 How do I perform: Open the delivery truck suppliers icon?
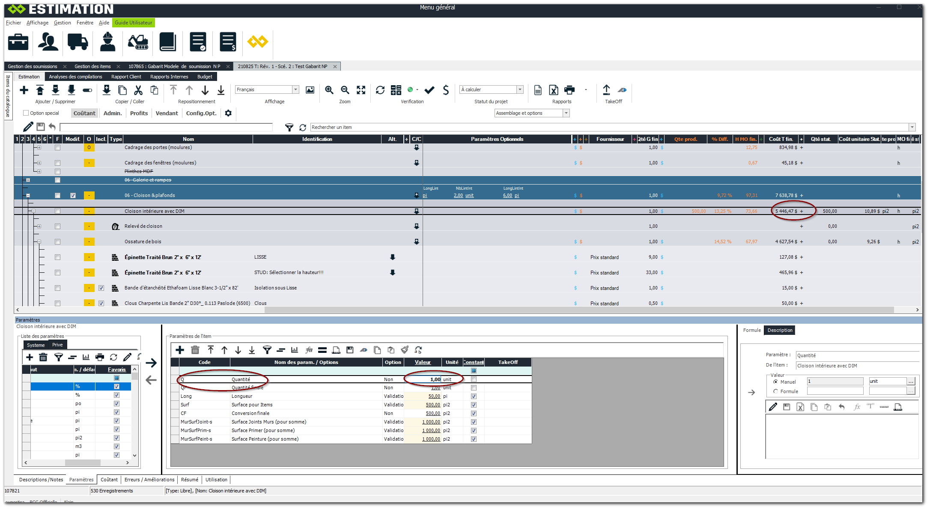77,42
